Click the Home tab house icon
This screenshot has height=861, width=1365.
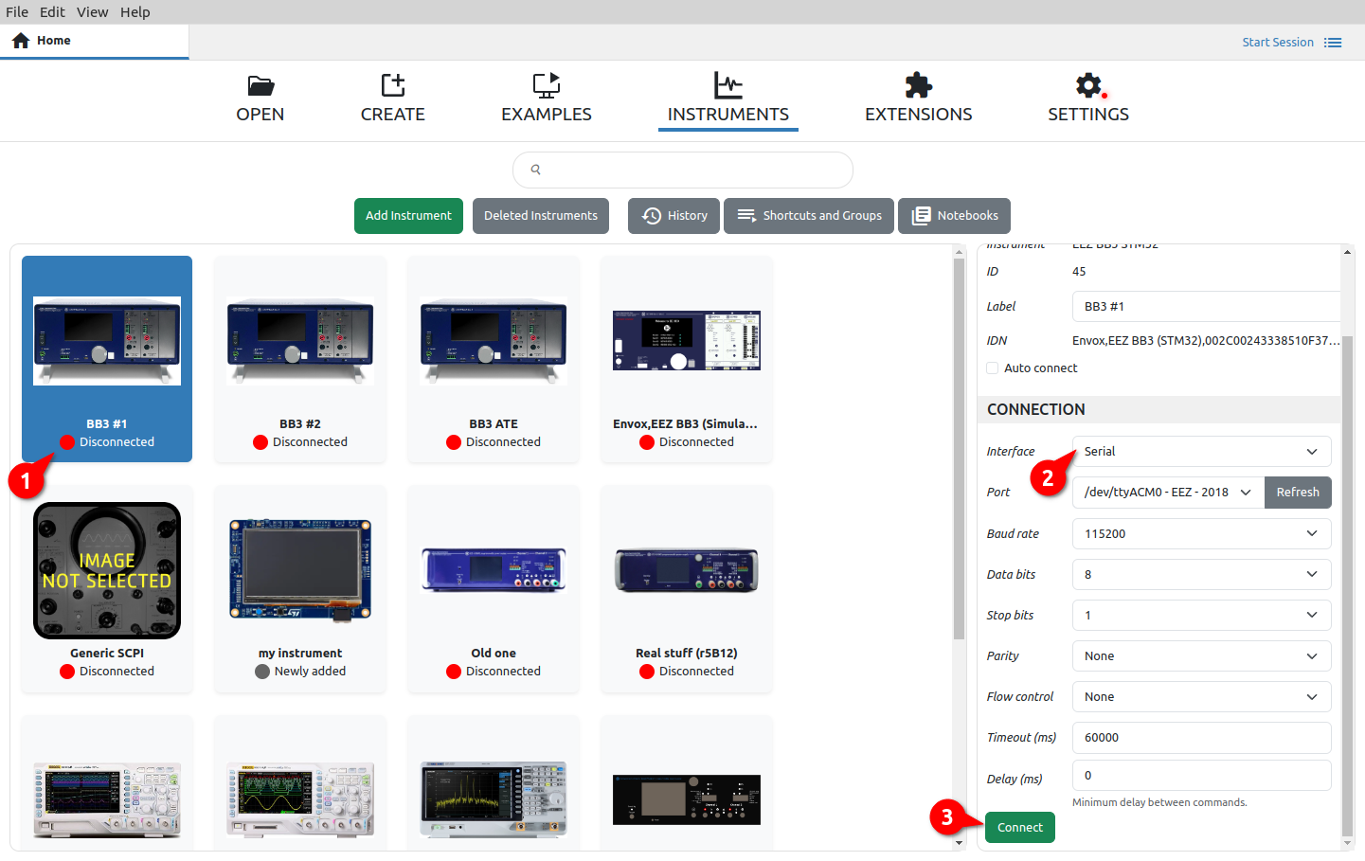(x=21, y=41)
